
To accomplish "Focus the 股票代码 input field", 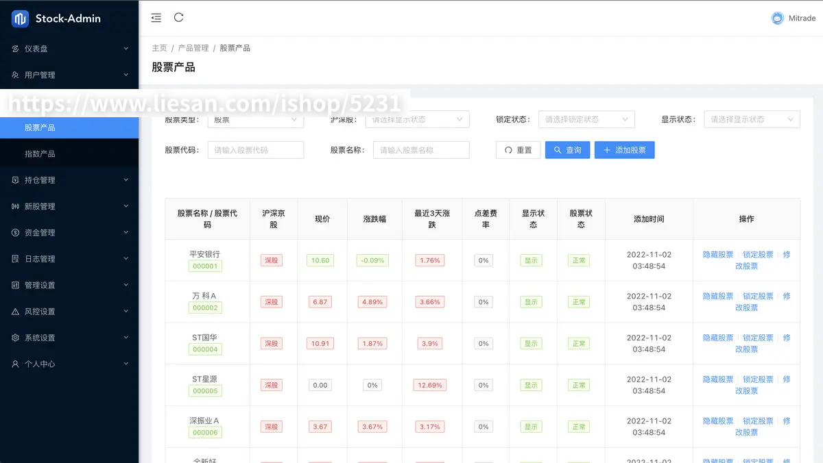I will pos(256,150).
